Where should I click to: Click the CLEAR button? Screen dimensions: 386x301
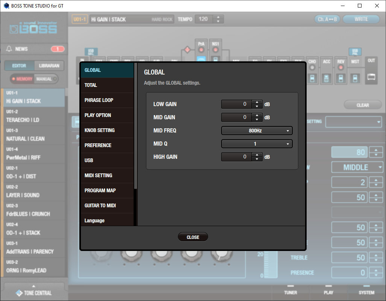click(363, 105)
